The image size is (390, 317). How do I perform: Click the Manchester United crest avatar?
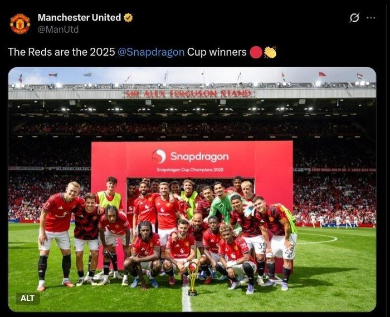(x=20, y=23)
